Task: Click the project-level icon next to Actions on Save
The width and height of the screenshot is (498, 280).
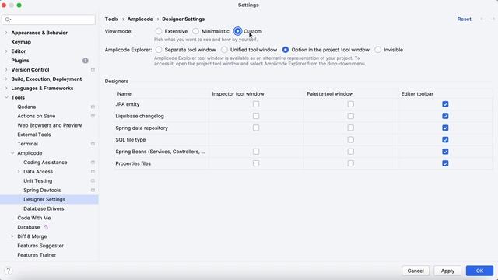Action: [x=93, y=116]
